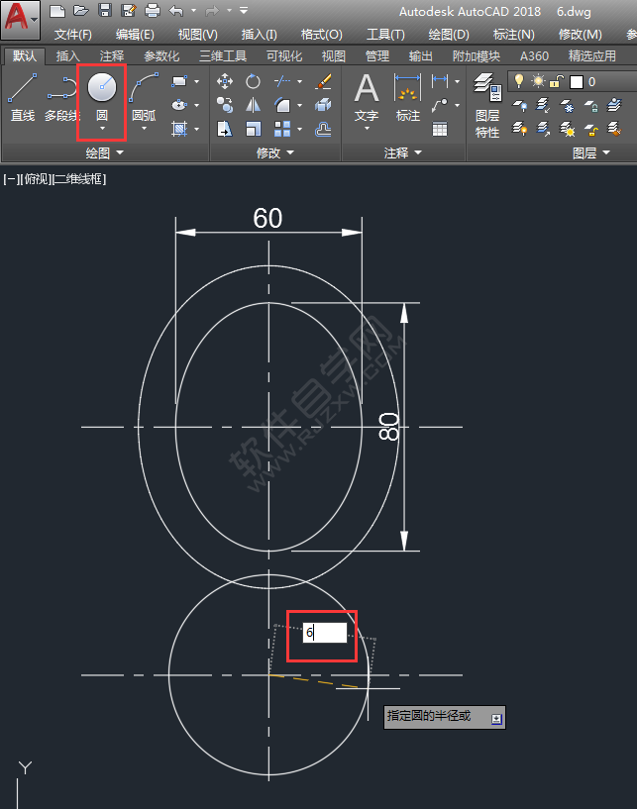The width and height of the screenshot is (637, 809).
Task: Expand the 绘图 panel
Action: (x=105, y=152)
